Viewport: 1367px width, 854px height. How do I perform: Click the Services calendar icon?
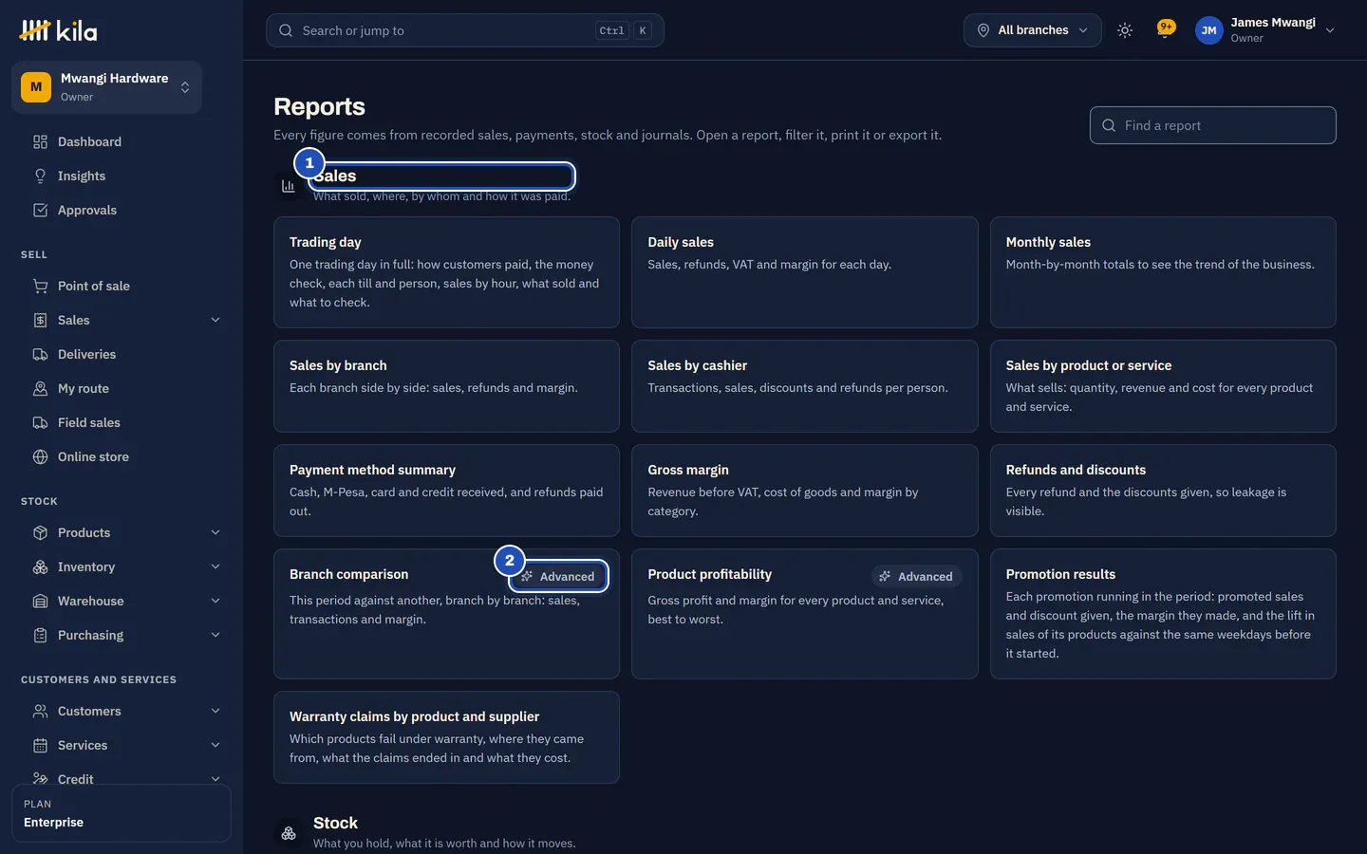coord(40,746)
